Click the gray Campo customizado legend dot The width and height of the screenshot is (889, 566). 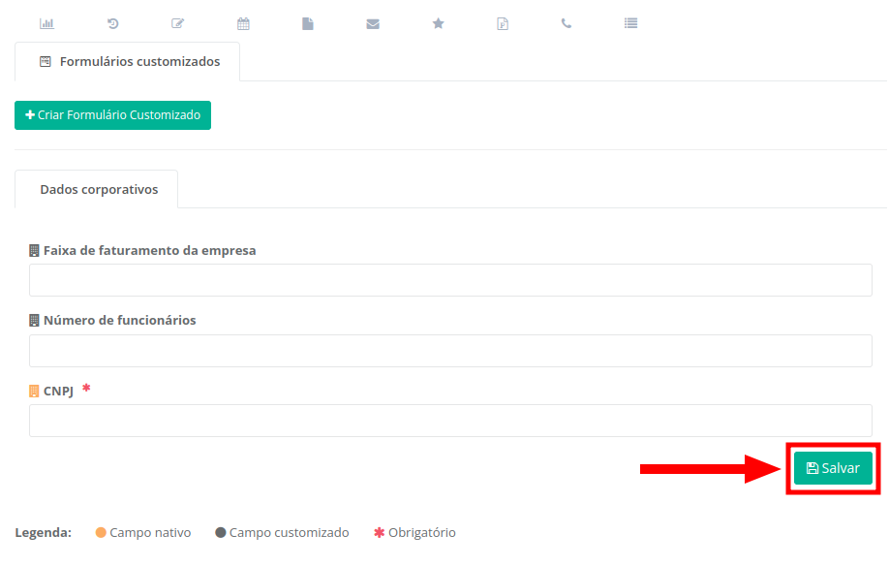click(221, 533)
